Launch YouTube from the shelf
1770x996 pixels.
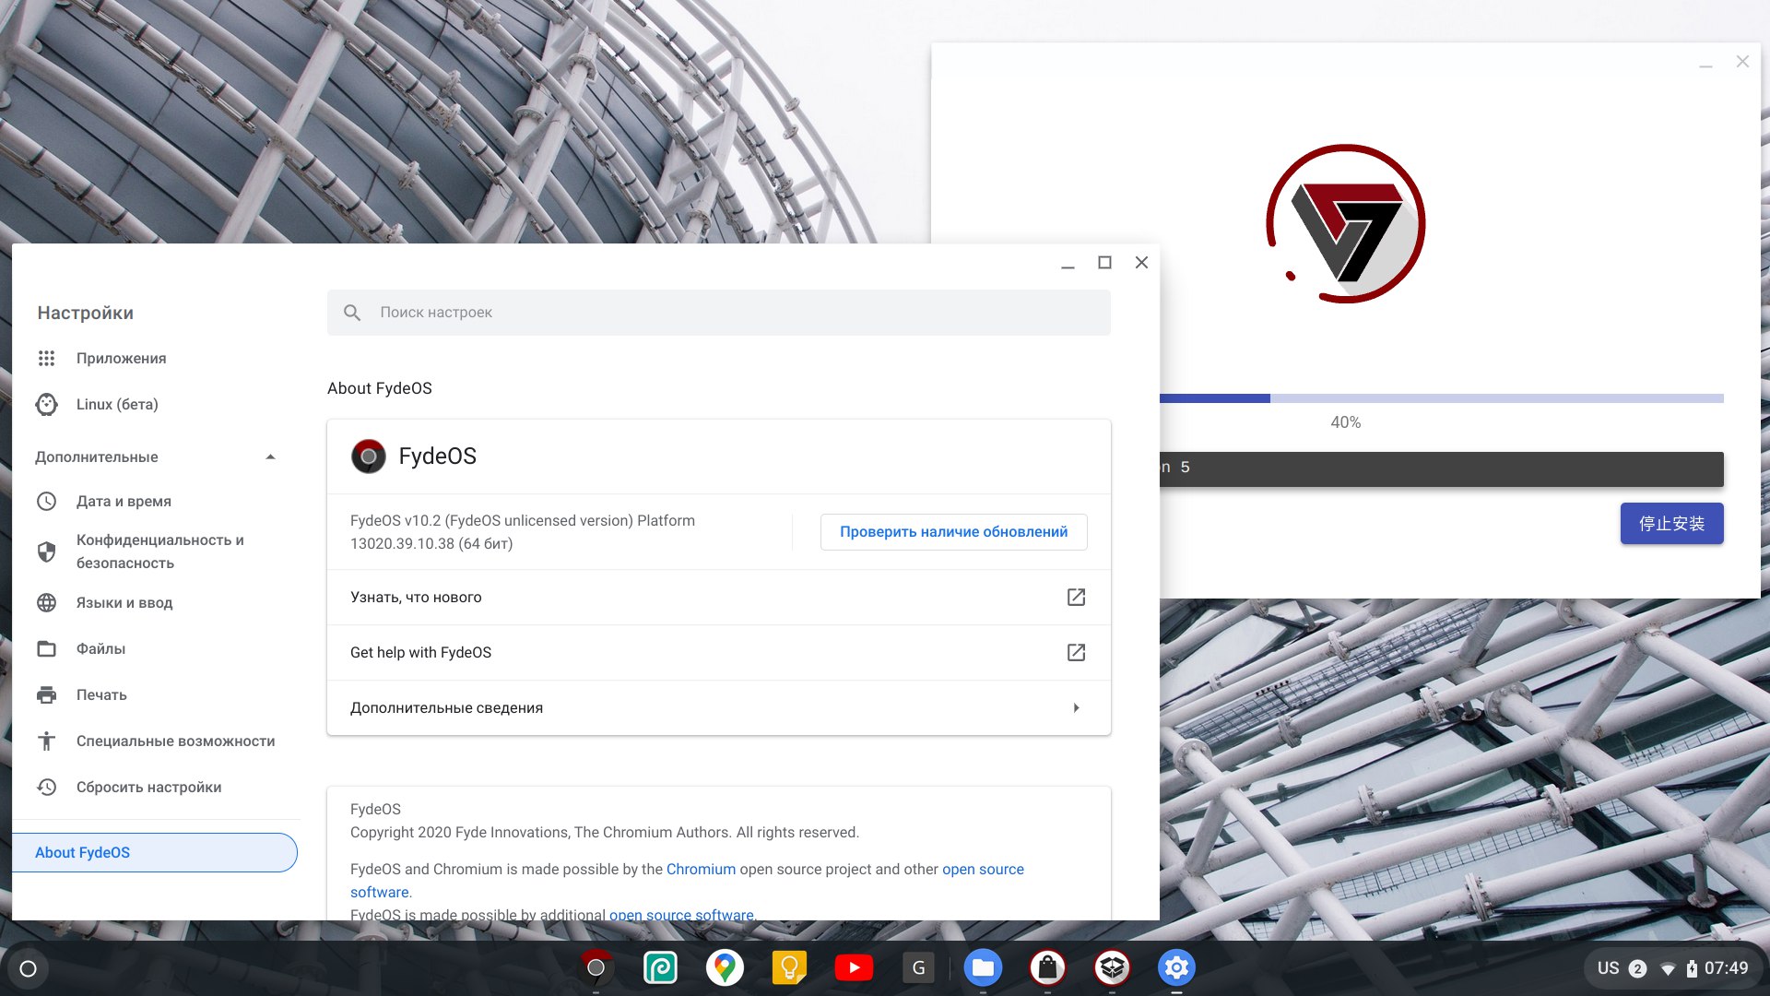pos(854,967)
